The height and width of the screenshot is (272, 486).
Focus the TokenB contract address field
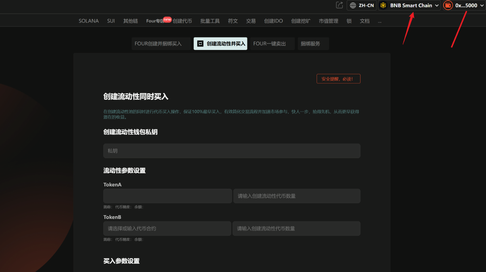point(167,228)
